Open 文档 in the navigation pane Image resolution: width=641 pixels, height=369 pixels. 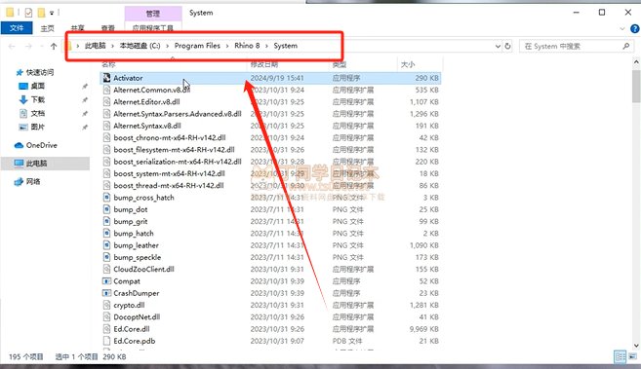[38, 113]
